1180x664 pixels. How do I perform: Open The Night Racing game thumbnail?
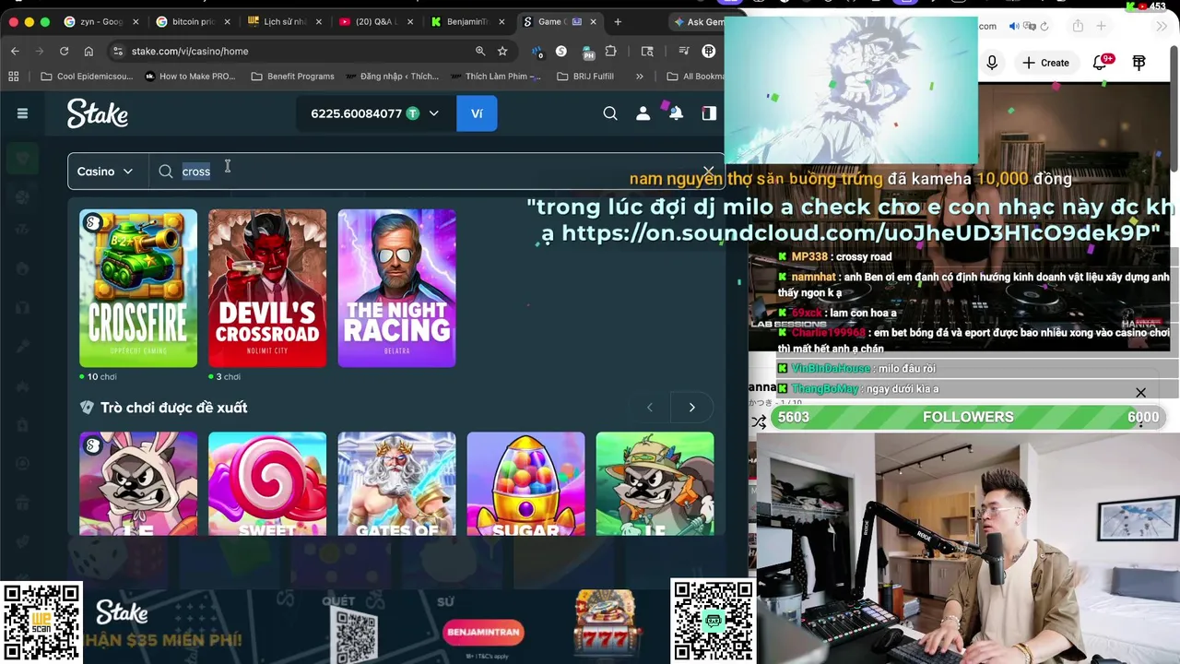[396, 288]
